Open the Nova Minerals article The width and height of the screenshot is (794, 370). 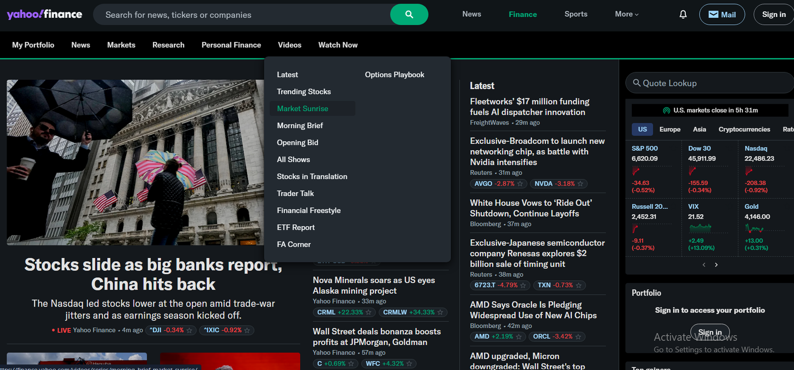374,286
